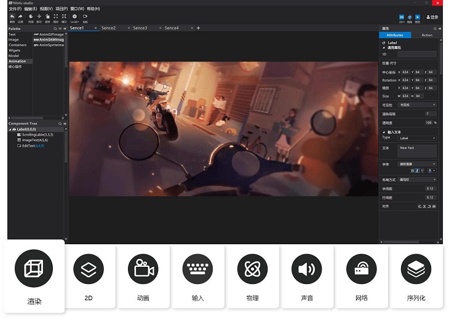Switch to 2D view mode
449x319 pixels.
coord(402,17)
